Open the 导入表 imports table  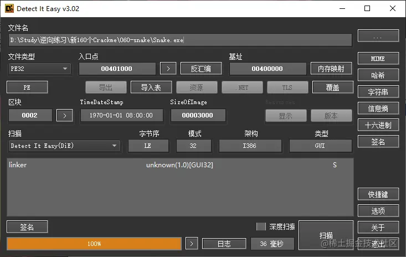coord(151,88)
